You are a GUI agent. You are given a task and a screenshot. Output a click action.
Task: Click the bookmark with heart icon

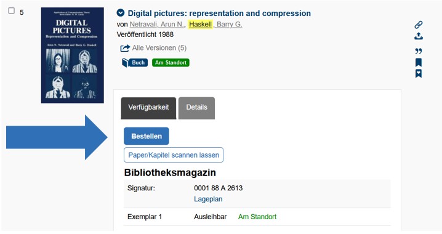click(419, 73)
